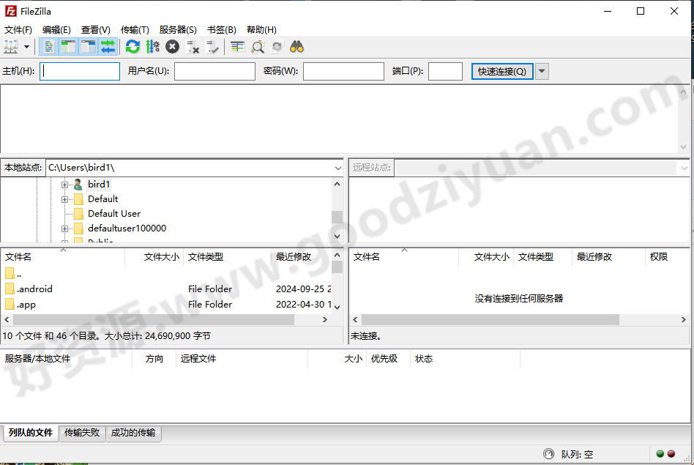Expand the bird1 folder in the tree
This screenshot has height=465, width=694.
tap(66, 184)
